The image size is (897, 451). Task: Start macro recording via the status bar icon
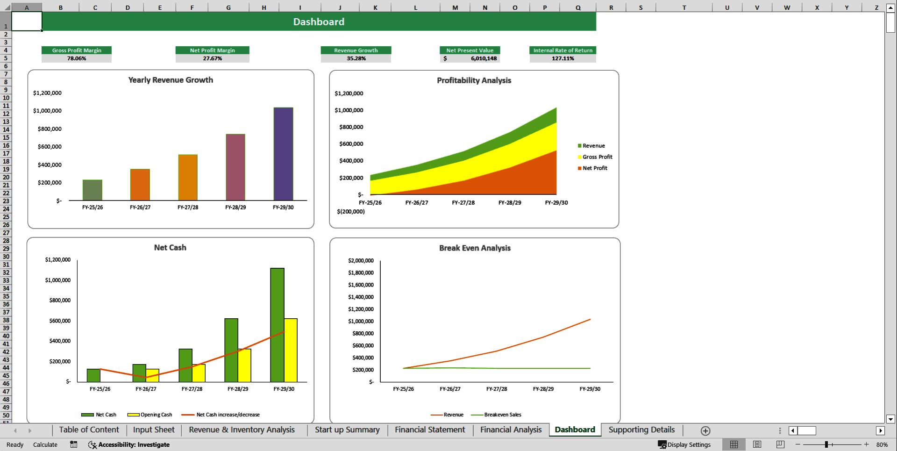pos(73,444)
